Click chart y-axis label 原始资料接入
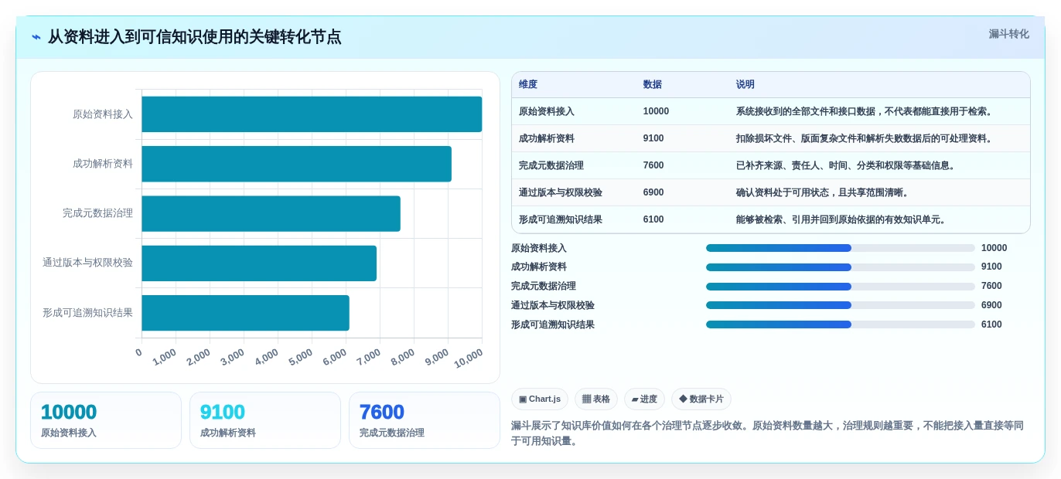Viewport: 1061px width, 479px height. 103,114
